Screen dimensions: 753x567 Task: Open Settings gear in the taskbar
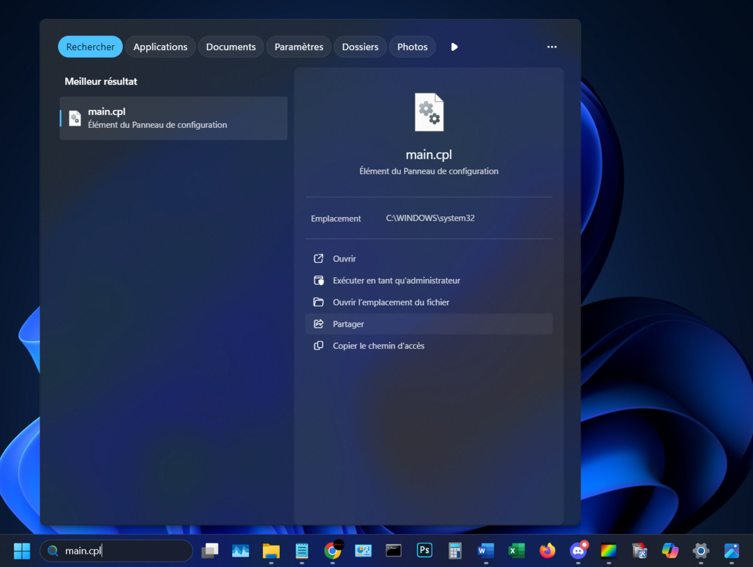(701, 551)
